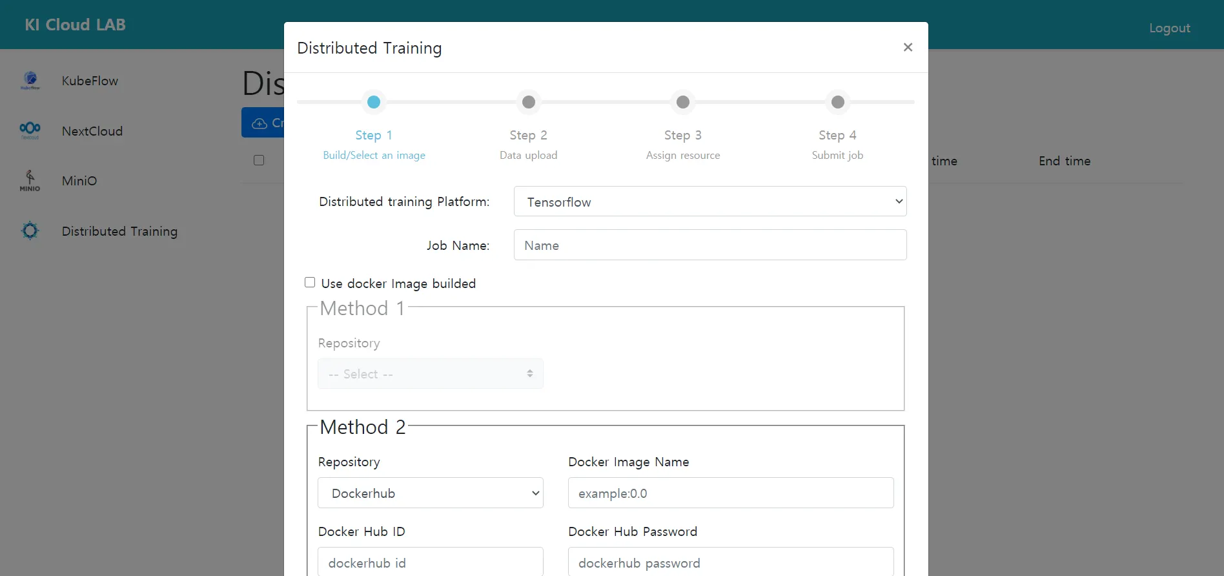Click the KubeFlow logo icon in sidebar
Image resolution: width=1224 pixels, height=576 pixels.
point(30,81)
